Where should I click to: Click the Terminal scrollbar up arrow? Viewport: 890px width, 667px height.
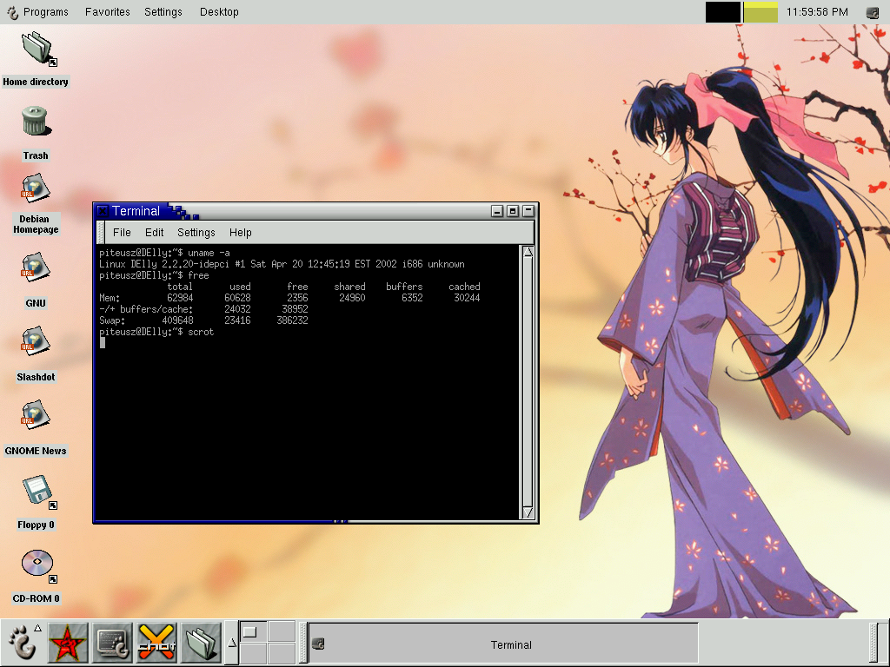click(x=528, y=252)
